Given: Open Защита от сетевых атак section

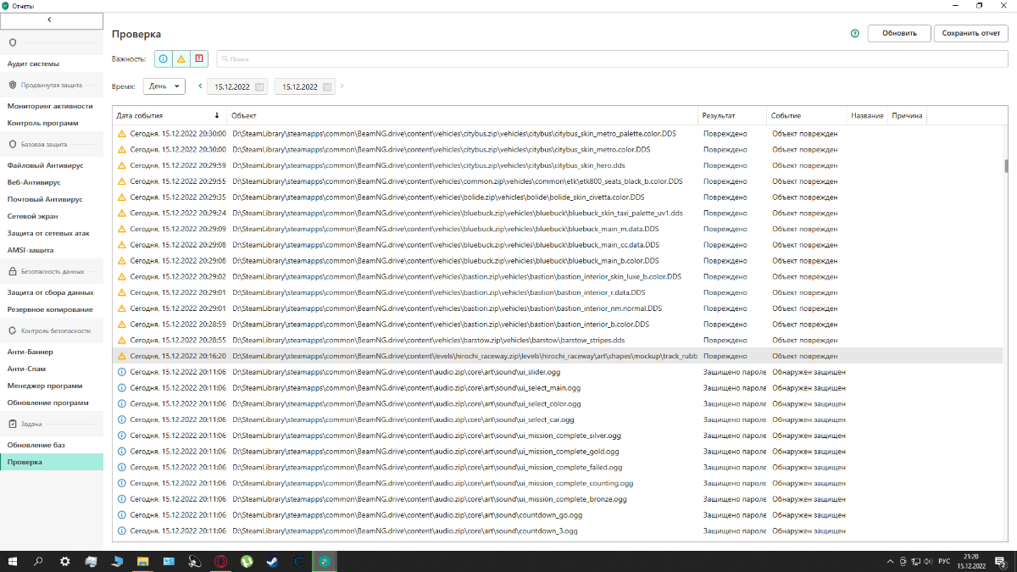Looking at the screenshot, I should 52,233.
